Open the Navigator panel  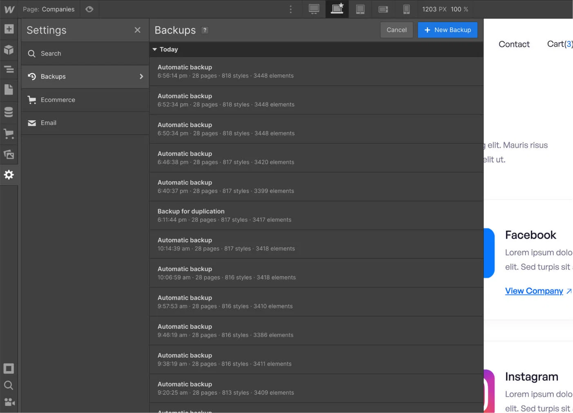[x=9, y=70]
